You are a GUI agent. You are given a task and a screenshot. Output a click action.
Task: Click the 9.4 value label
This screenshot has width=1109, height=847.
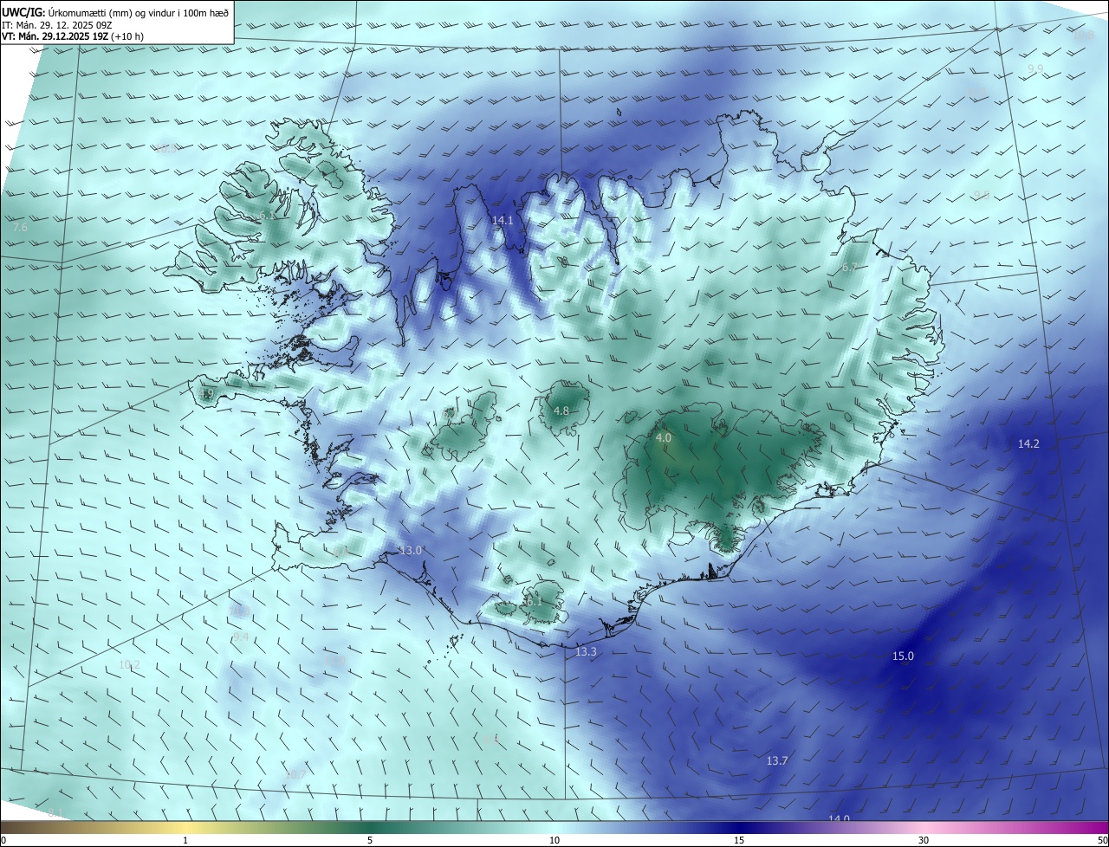[x=241, y=637]
